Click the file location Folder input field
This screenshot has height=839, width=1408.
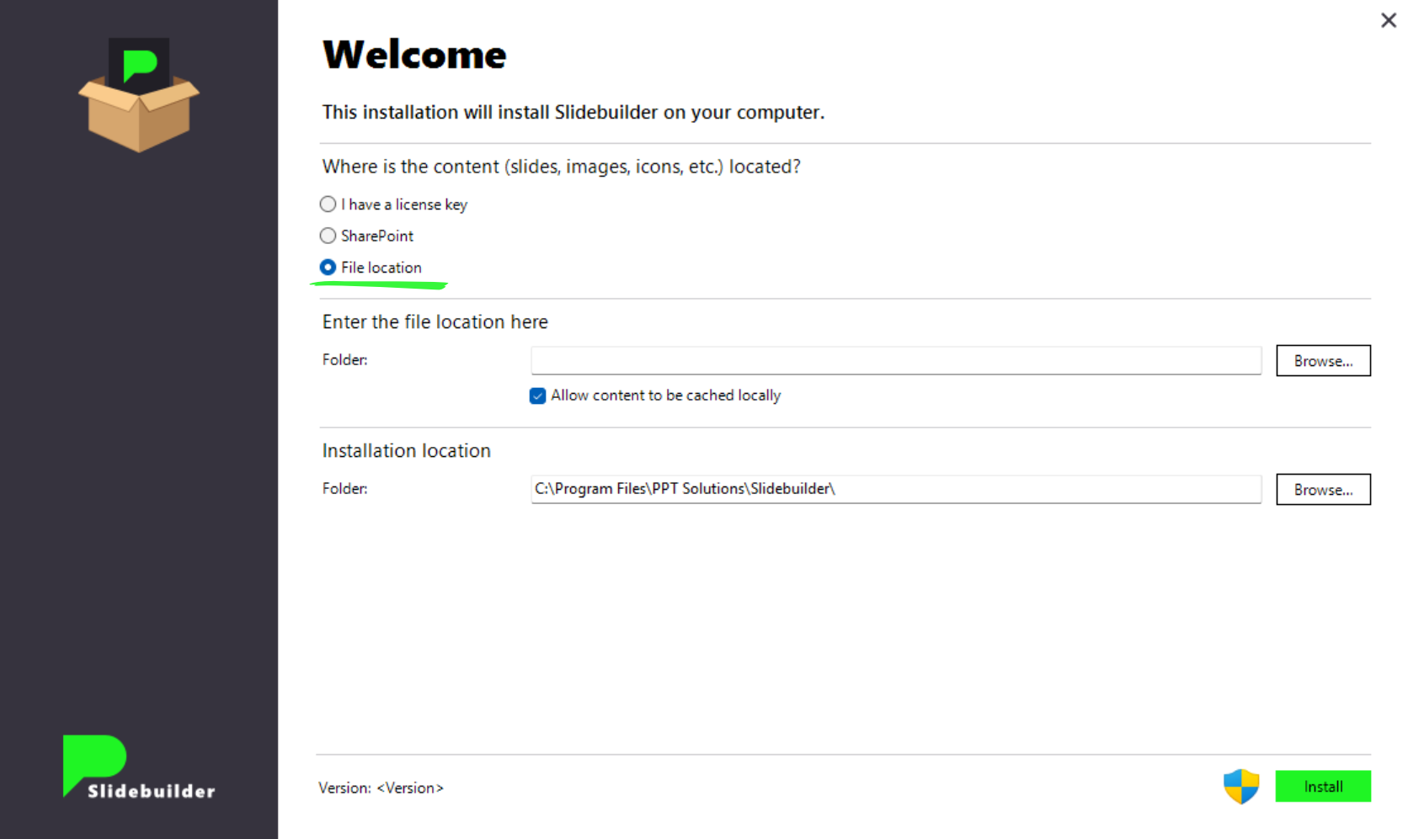click(896, 360)
